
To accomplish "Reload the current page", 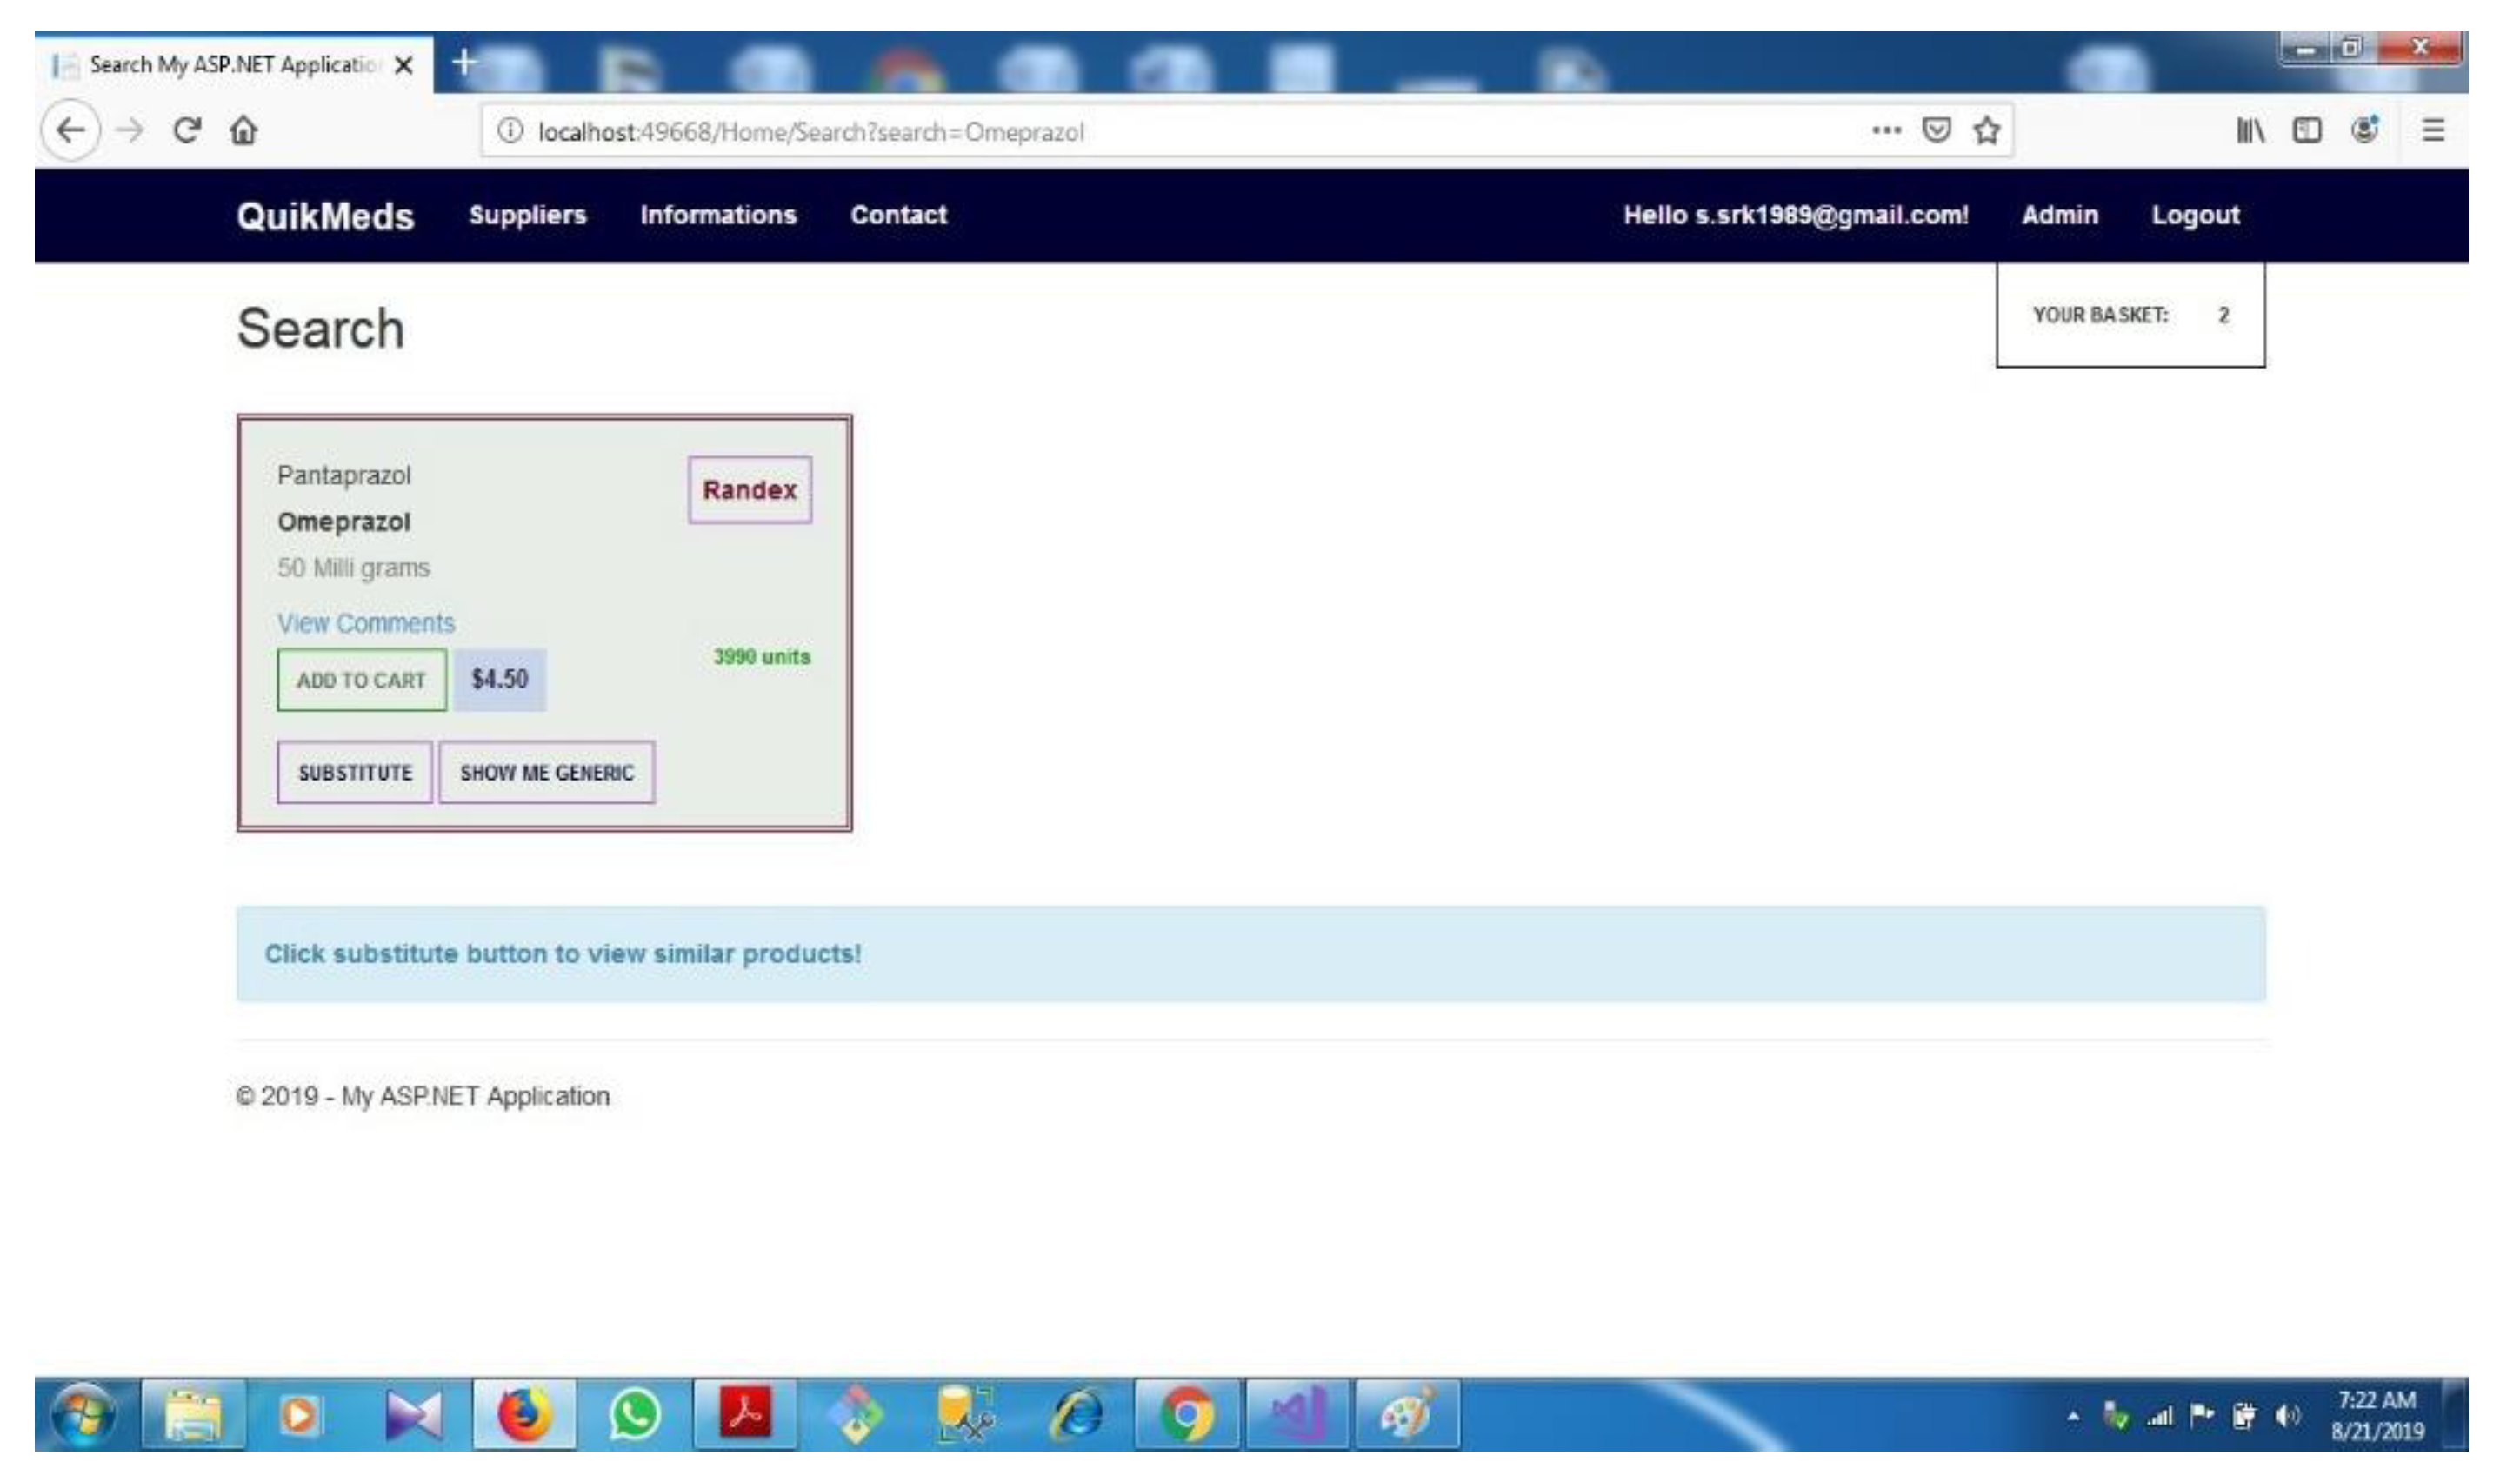I will point(187,130).
